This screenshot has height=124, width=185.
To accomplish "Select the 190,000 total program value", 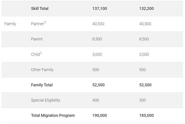I will click(x=100, y=115).
